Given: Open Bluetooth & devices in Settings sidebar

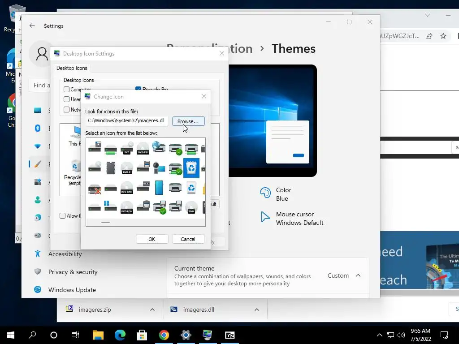Looking at the screenshot, I should 38,128.
